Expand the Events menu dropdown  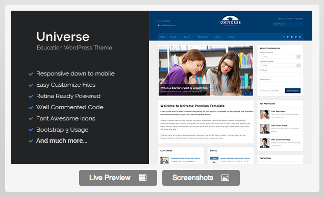coord(175,37)
